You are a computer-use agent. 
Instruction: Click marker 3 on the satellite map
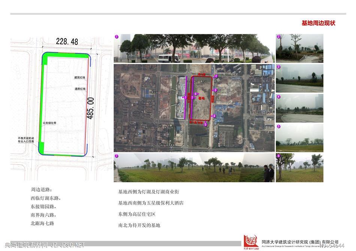[215, 90]
